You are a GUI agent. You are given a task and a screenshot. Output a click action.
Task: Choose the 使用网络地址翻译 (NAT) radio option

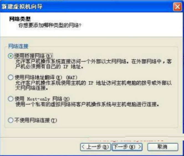[11, 78]
